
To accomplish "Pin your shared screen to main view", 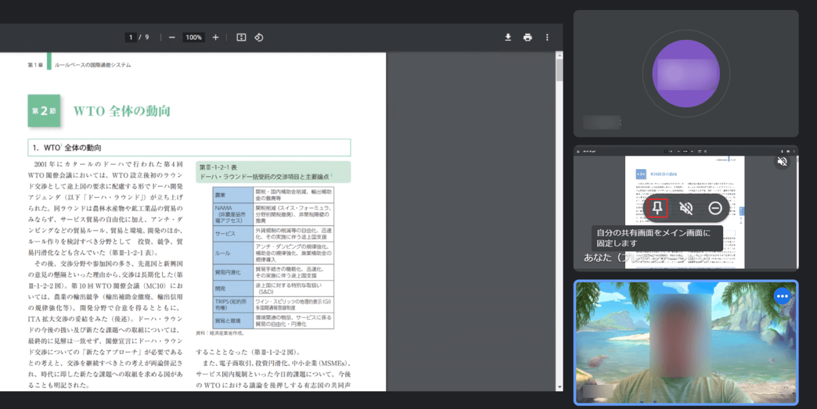I will tap(658, 208).
